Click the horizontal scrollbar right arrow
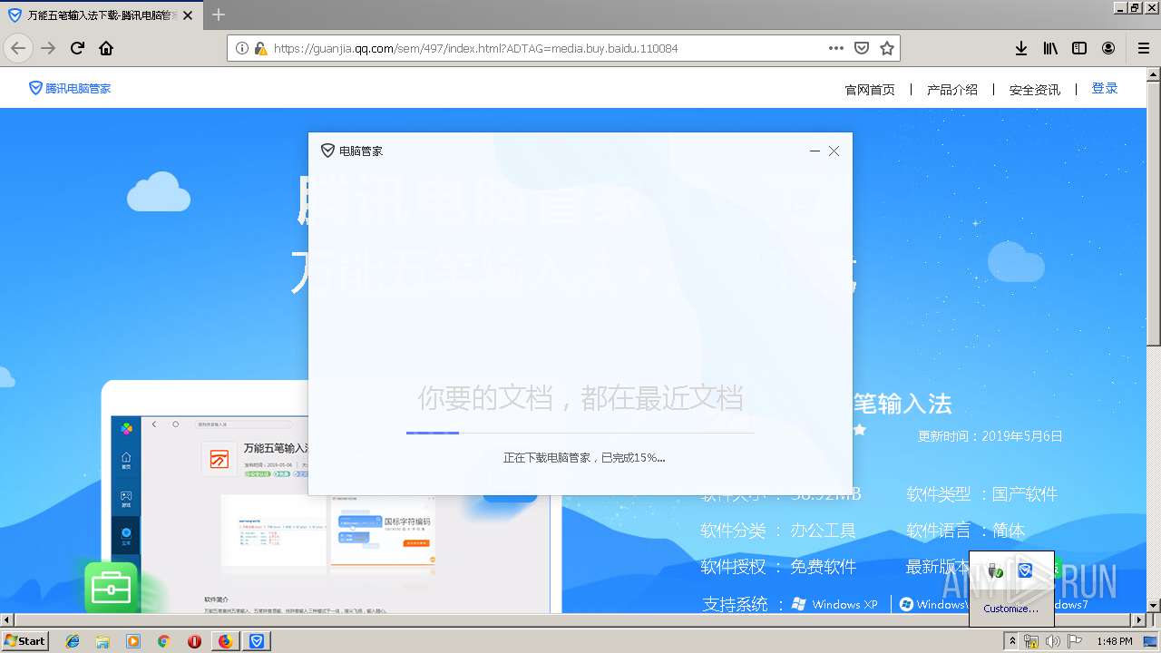 pyautogui.click(x=1139, y=619)
